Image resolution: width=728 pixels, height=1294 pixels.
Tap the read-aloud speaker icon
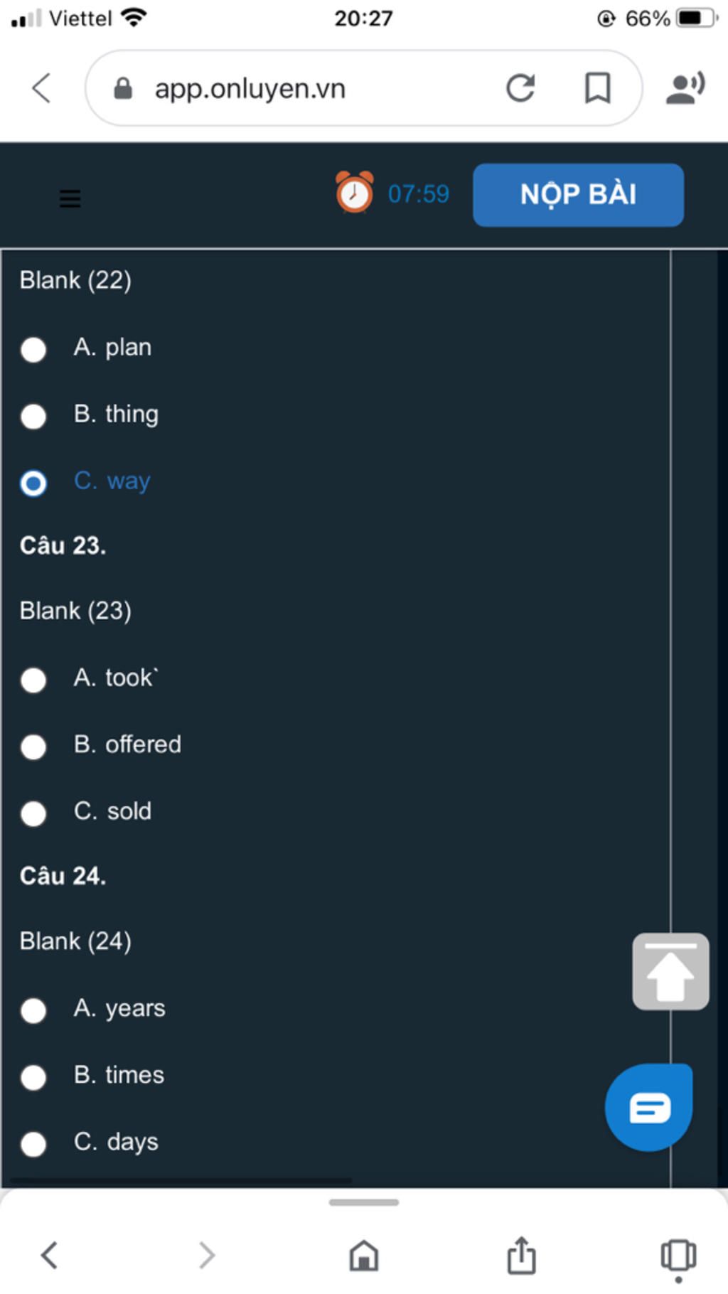click(x=685, y=88)
